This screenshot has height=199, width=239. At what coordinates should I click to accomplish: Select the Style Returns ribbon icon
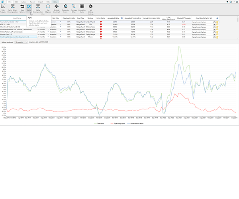point(22,8)
